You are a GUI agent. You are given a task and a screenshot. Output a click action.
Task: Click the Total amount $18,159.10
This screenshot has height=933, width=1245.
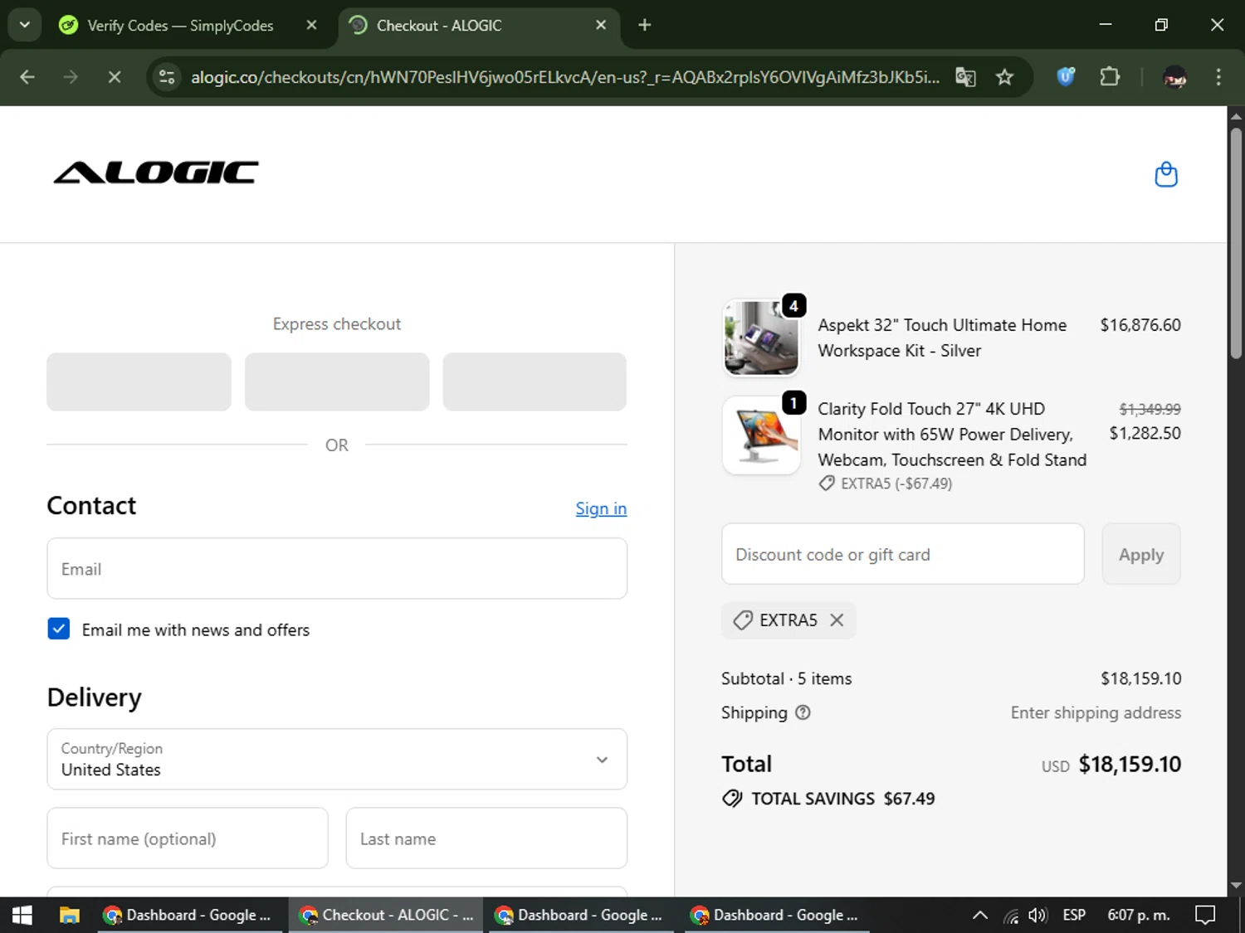1130,764
